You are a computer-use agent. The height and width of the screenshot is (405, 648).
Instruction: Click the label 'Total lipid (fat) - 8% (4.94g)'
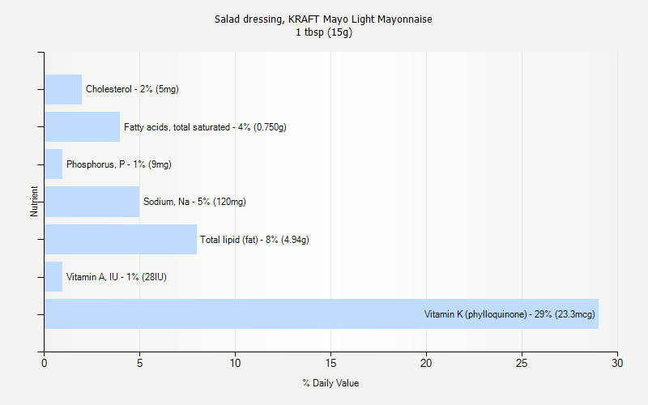click(x=254, y=240)
